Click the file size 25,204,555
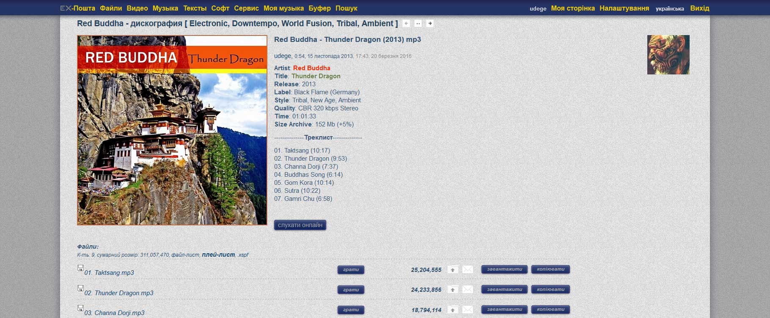 (426, 270)
